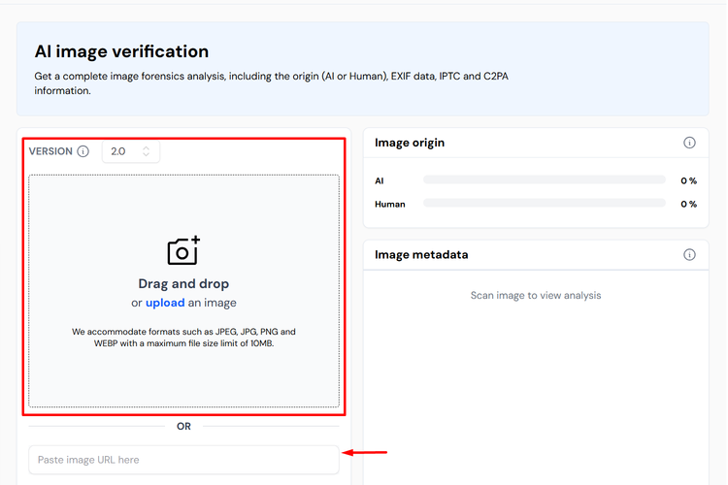Screen dimensions: 728x485
Task: Click the camera upload icon
Action: (183, 250)
